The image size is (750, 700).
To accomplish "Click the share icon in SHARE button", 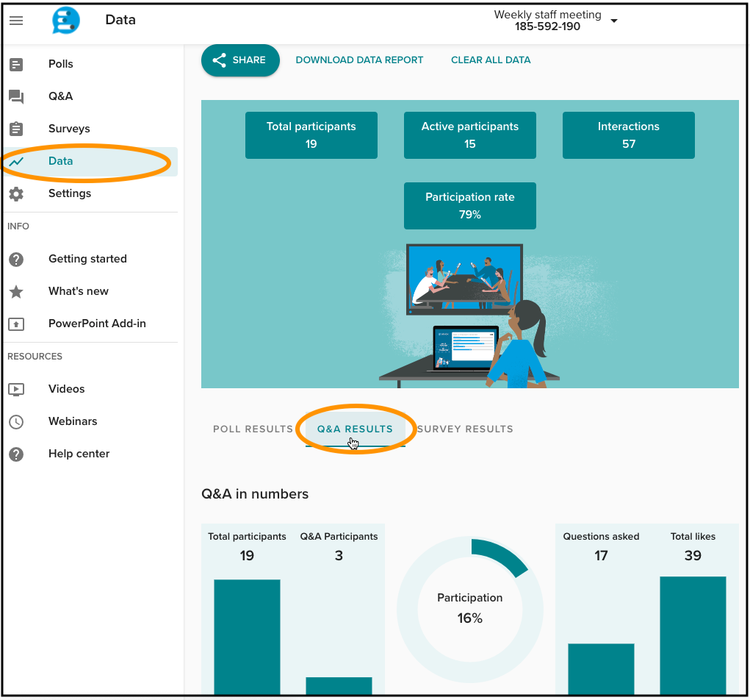I will [x=219, y=60].
